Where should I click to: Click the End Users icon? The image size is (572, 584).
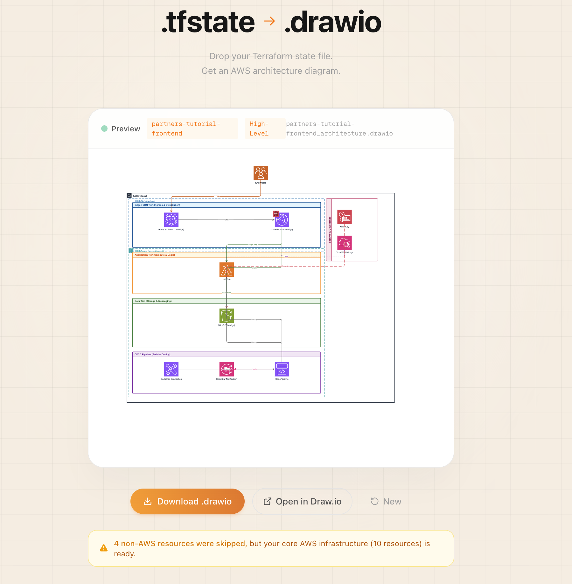(261, 173)
